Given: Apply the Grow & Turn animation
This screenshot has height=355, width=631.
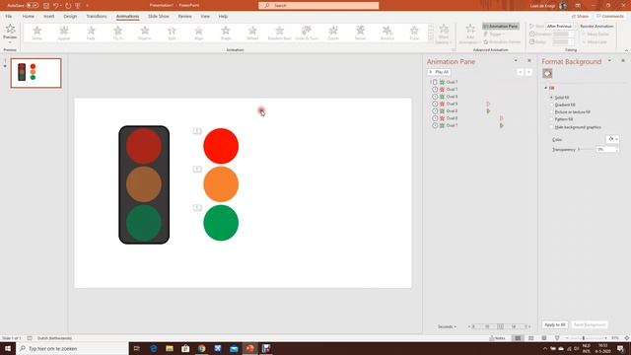Looking at the screenshot, I should click(307, 33).
